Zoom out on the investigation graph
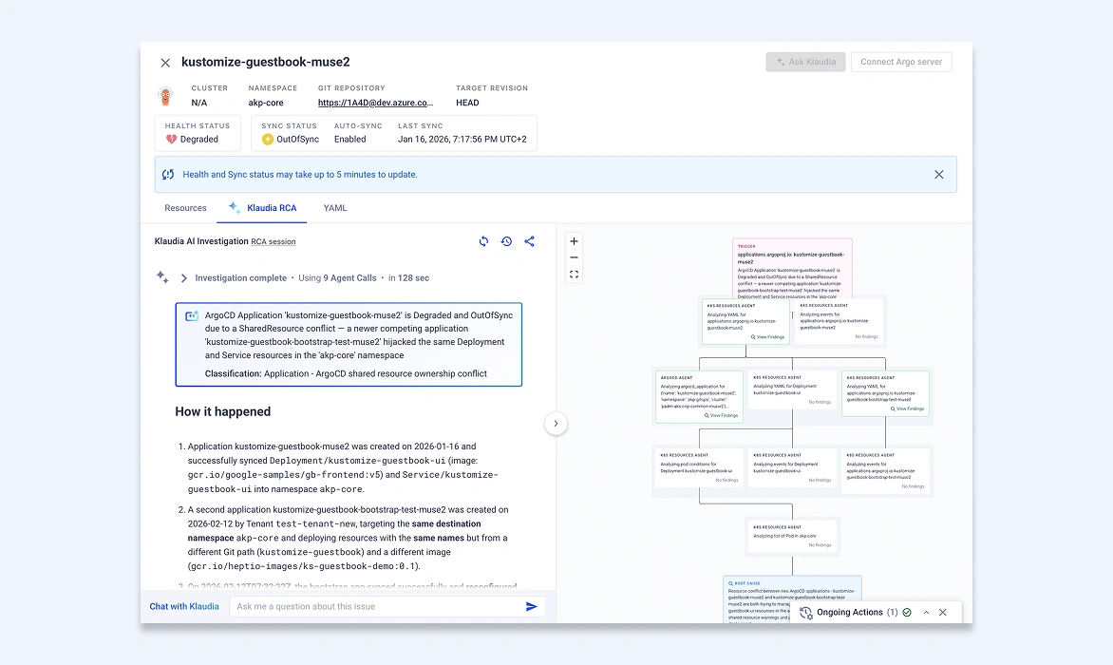The image size is (1113, 665). [575, 257]
